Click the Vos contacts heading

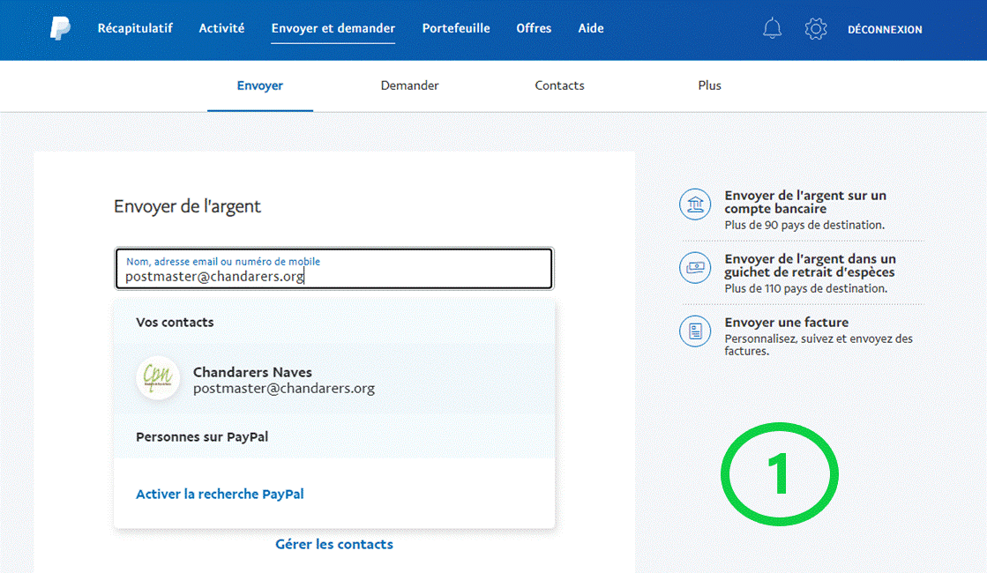coord(175,322)
